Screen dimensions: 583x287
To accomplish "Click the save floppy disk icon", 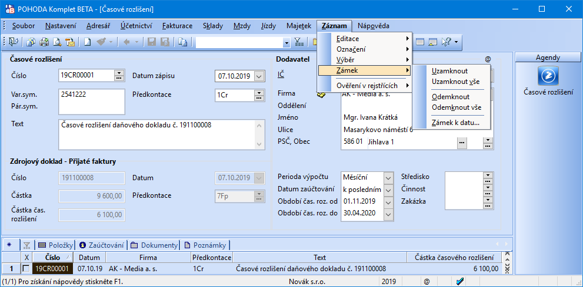I will tap(152, 42).
